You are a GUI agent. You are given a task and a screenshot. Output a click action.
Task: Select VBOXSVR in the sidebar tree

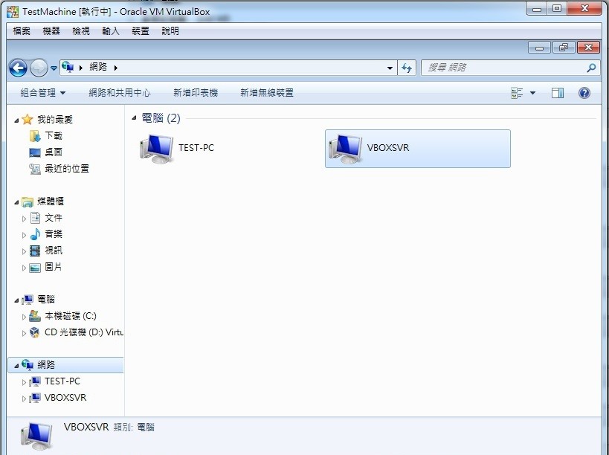pos(65,398)
